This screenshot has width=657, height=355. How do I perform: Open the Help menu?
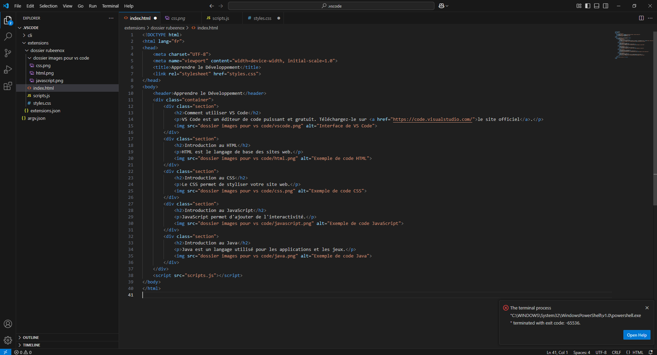(x=129, y=6)
